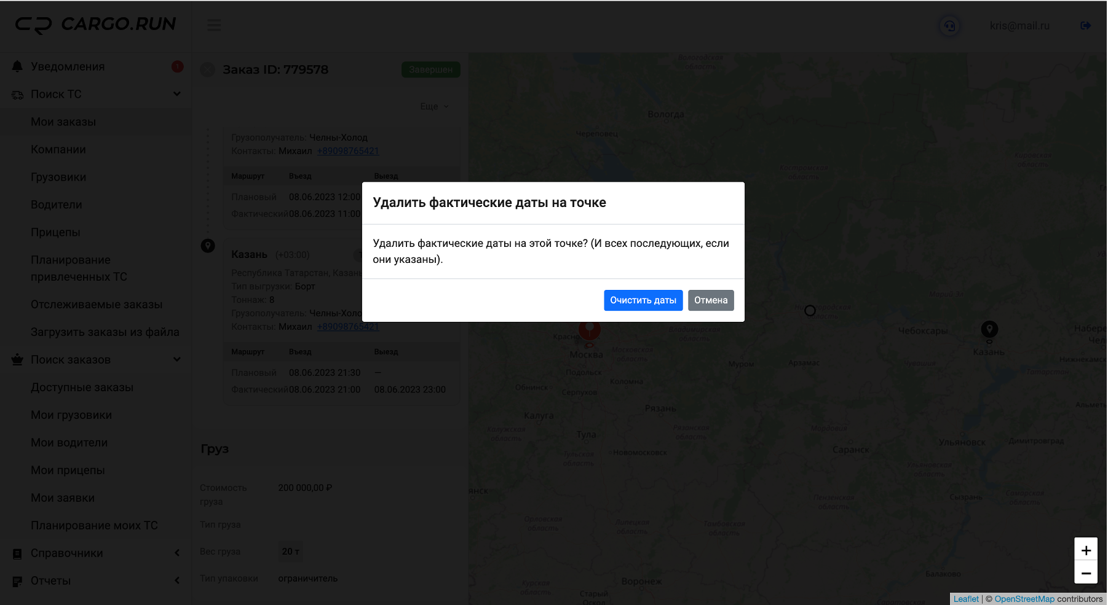
Task: Open Мои заказы menu item
Action: pyautogui.click(x=63, y=122)
